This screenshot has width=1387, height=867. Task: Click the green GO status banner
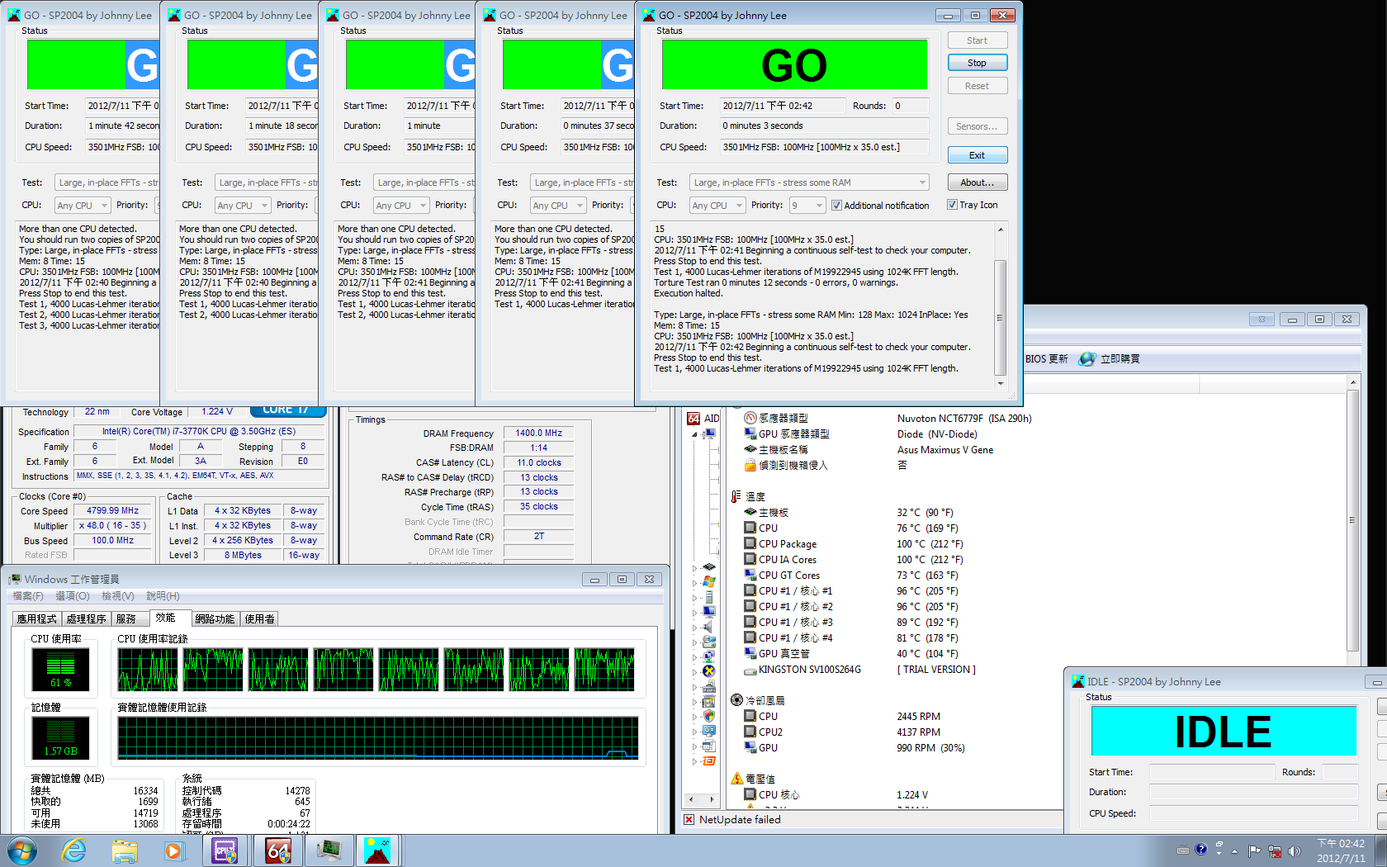[x=794, y=64]
